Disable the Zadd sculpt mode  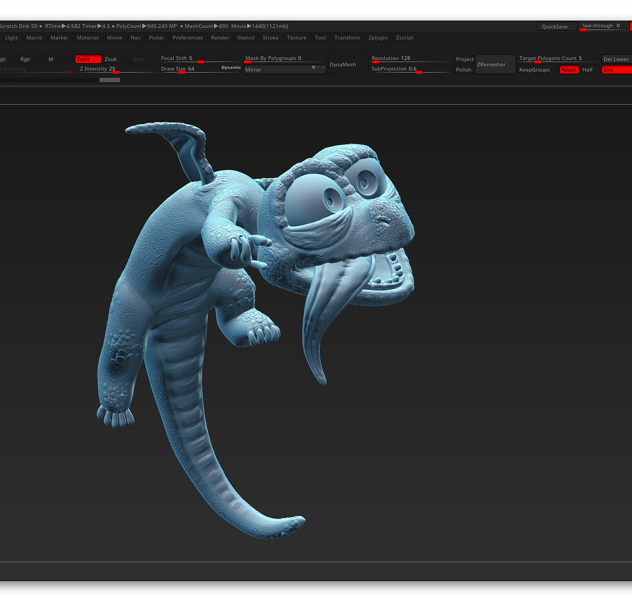pos(88,59)
